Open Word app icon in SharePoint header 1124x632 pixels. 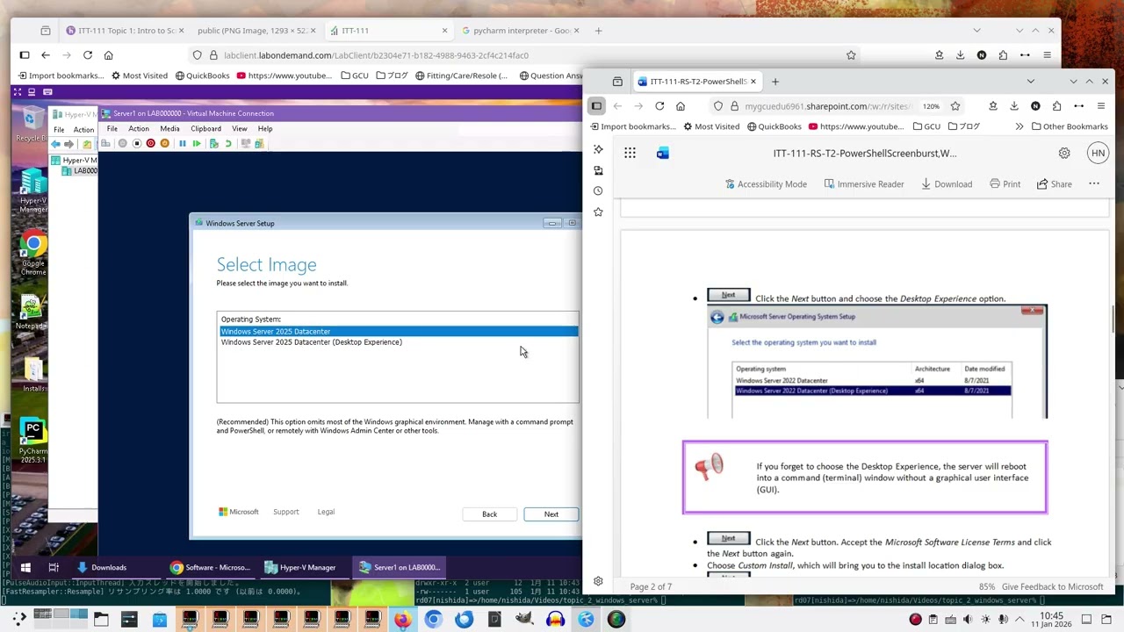click(663, 154)
